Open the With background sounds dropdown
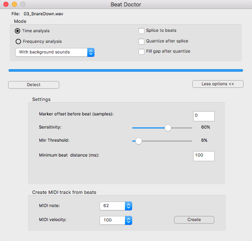This screenshot has height=241, width=252. 55,52
